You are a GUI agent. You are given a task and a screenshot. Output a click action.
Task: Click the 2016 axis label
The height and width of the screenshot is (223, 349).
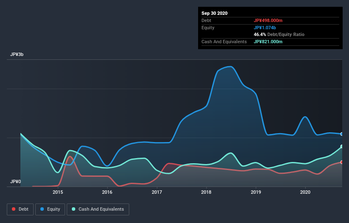point(107,192)
